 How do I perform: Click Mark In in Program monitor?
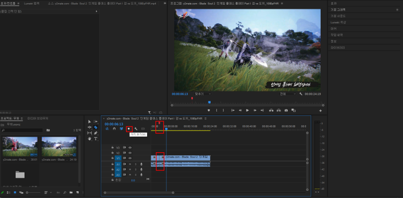tap(216, 110)
